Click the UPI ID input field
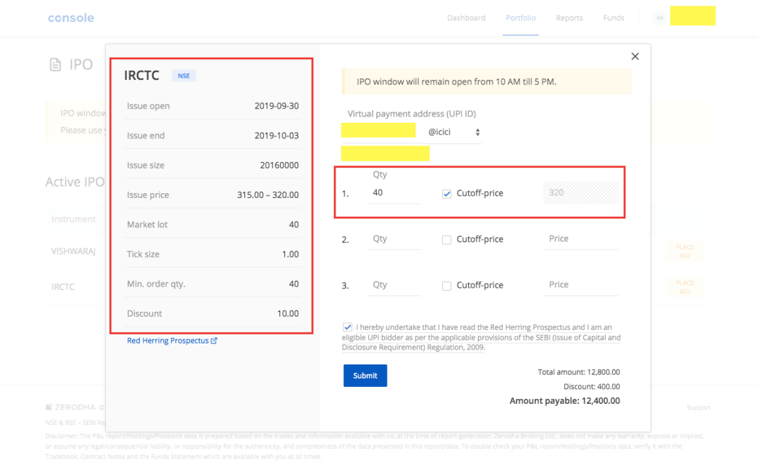The height and width of the screenshot is (474, 758). click(x=378, y=131)
